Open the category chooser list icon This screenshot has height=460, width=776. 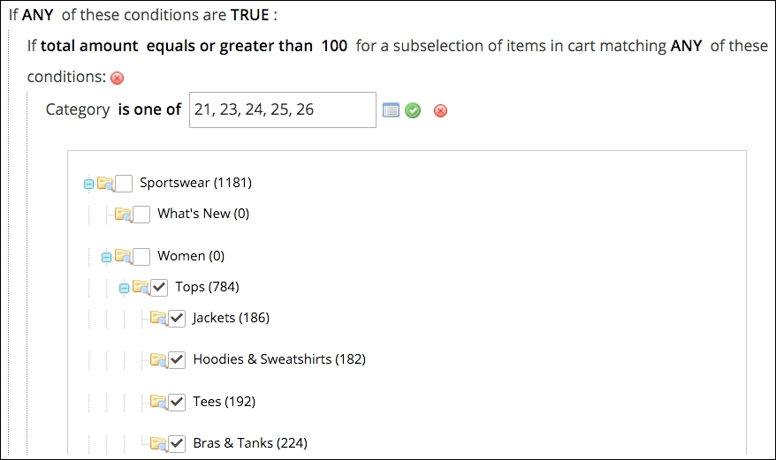coord(391,110)
